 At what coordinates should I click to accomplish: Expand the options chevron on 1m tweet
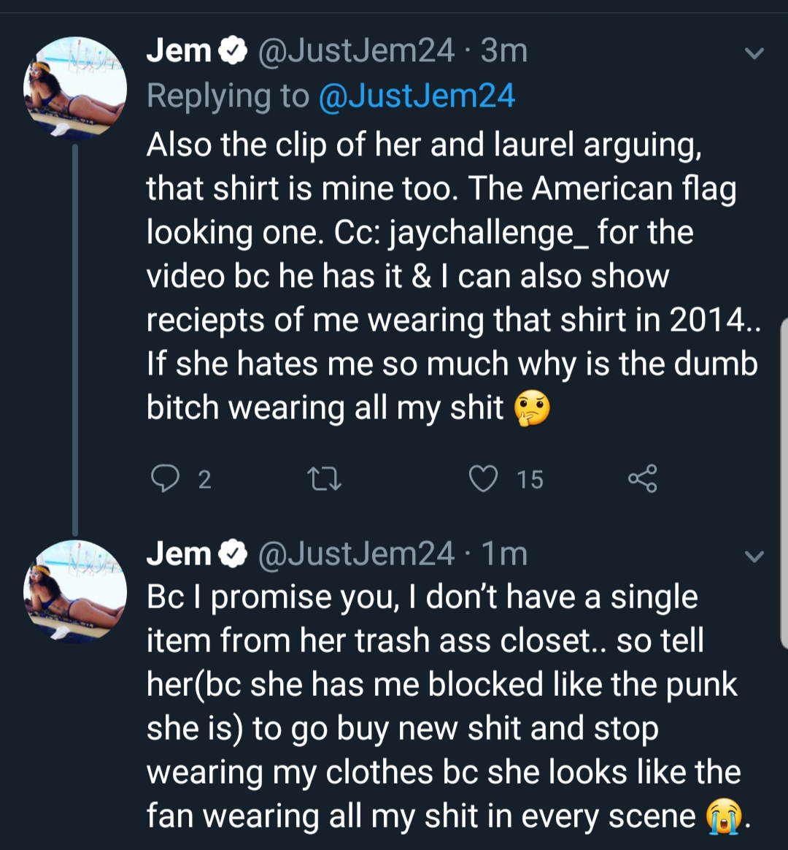coord(754,556)
